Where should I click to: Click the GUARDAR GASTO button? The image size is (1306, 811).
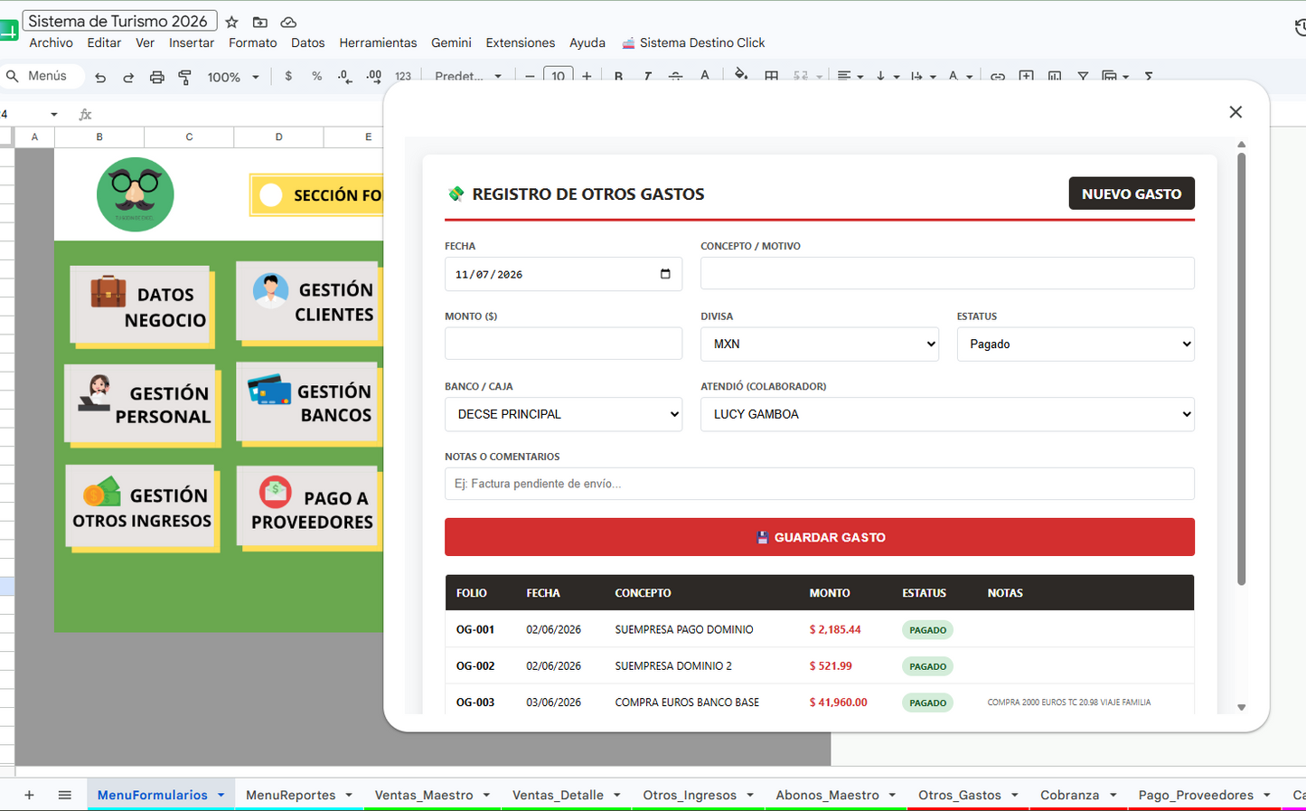pyautogui.click(x=820, y=537)
